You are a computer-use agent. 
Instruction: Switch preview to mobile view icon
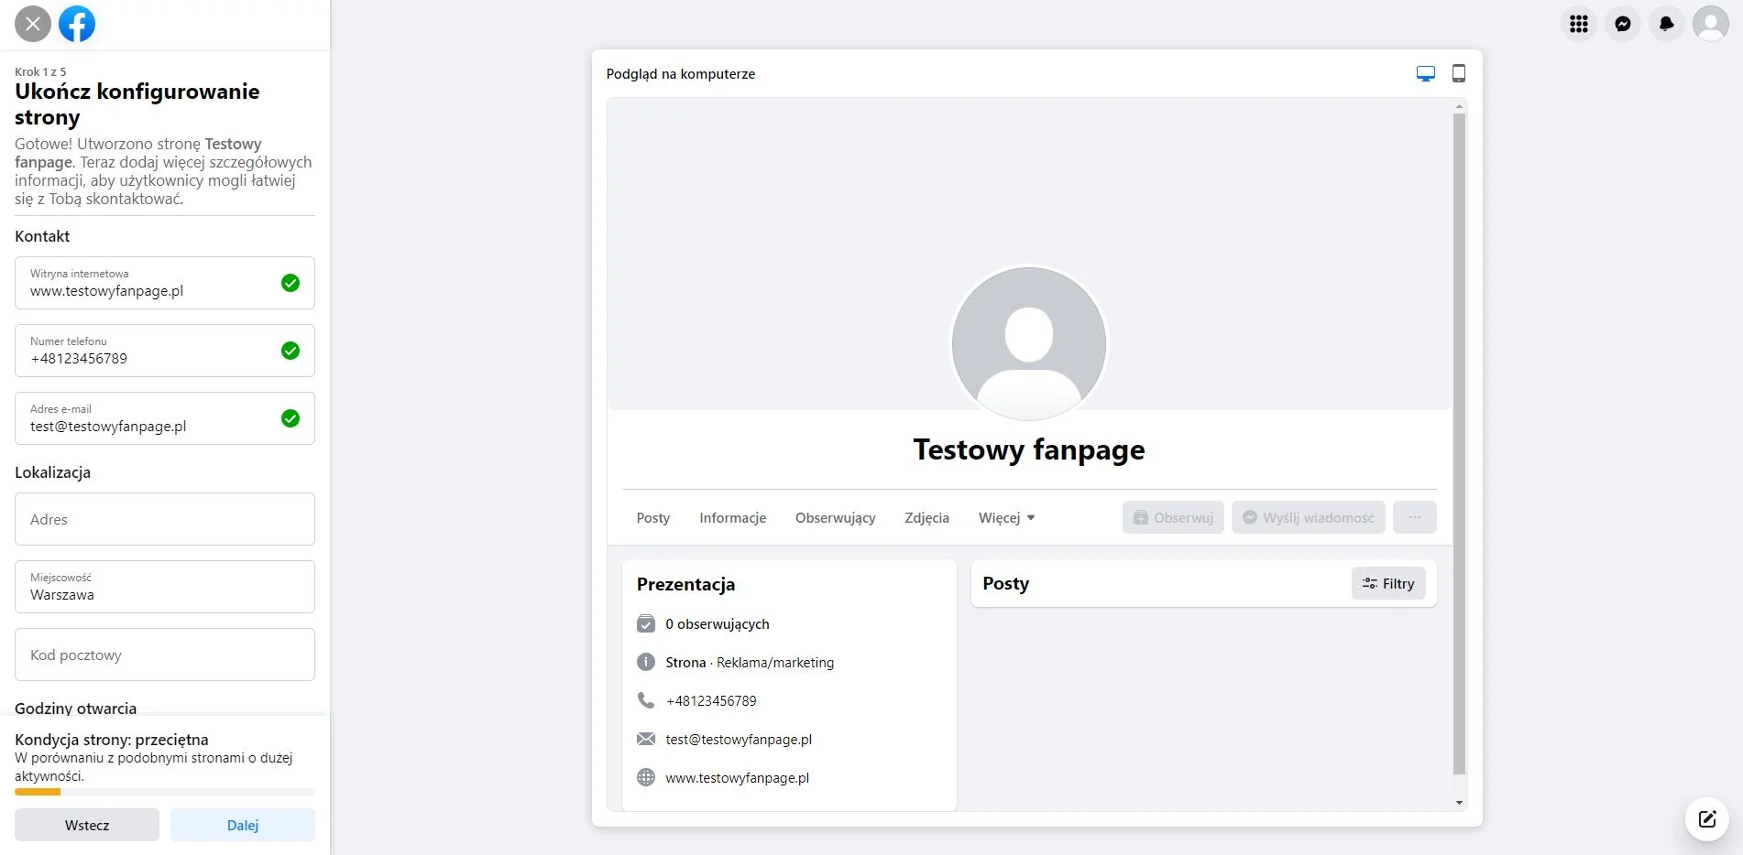coord(1458,74)
